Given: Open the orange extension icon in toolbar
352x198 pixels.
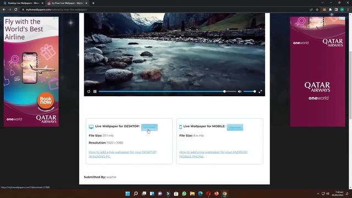Looking at the screenshot, I should pyautogui.click(x=324, y=10).
